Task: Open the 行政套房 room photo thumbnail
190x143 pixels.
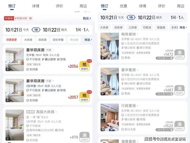Action: 110,117
